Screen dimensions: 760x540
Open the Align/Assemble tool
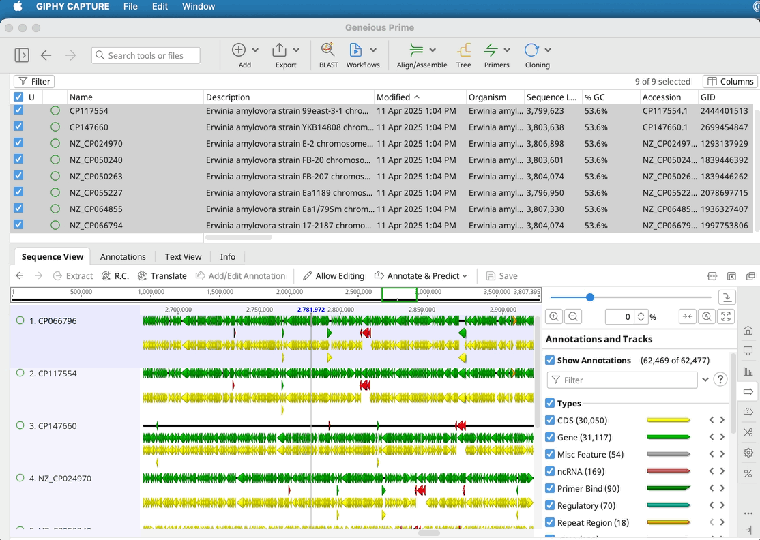click(416, 50)
